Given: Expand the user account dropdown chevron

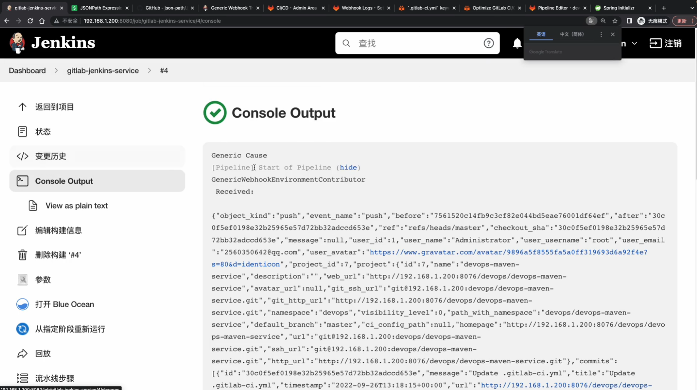Looking at the screenshot, I should [634, 43].
